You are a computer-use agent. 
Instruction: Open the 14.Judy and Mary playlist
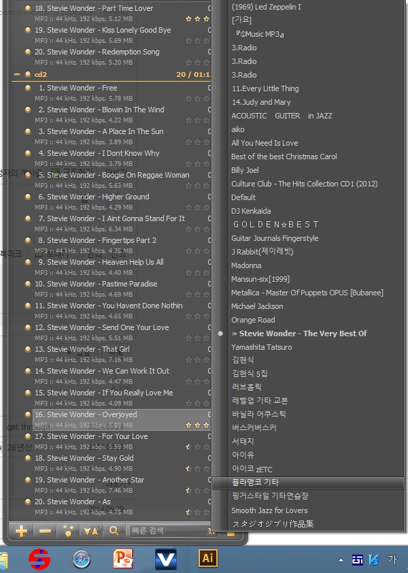coord(261,102)
